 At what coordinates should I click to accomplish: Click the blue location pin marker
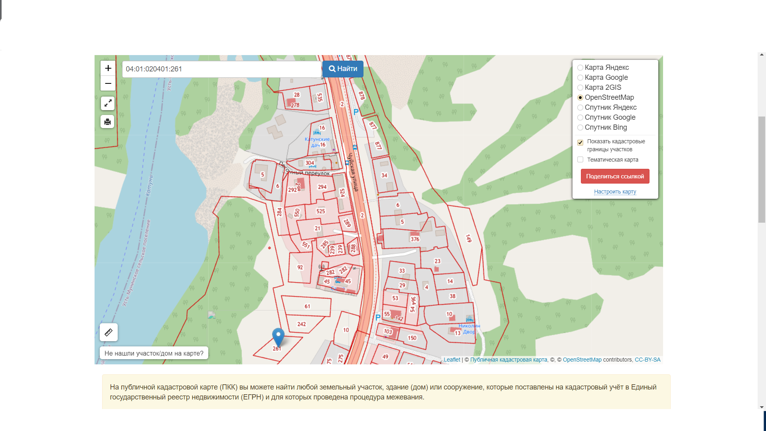tap(278, 336)
